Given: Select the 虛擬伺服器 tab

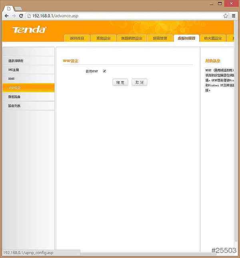Looking at the screenshot, I should tap(186, 38).
